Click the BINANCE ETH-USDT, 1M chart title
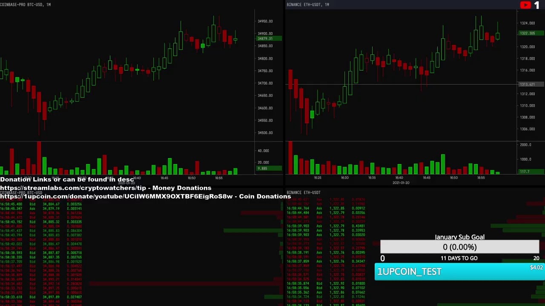The height and width of the screenshot is (306, 545). (x=308, y=4)
